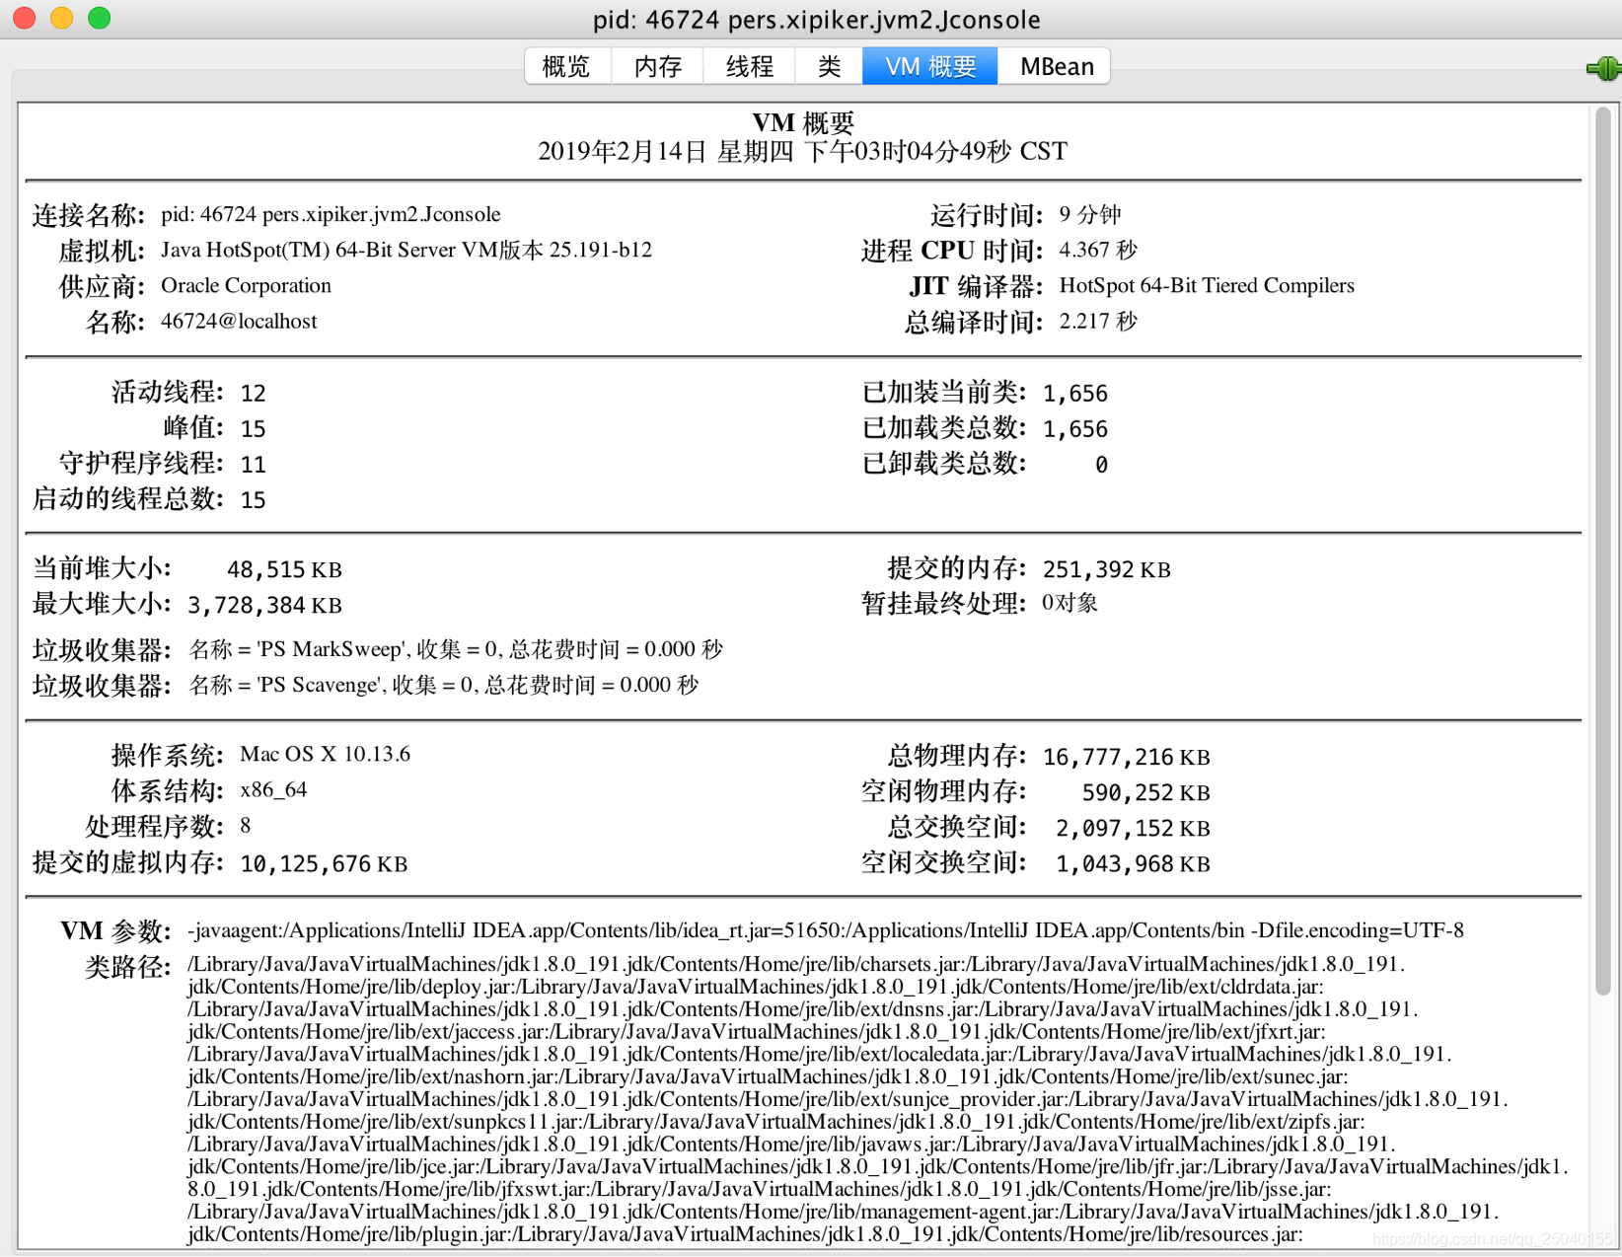
Task: Click the 'PS MarkSweep' garbage collector line
Action: pyautogui.click(x=456, y=649)
